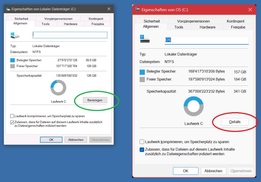This screenshot has height=182, width=261.
Task: Click the Laufwerk C: label in OS window
Action: click(194, 124)
